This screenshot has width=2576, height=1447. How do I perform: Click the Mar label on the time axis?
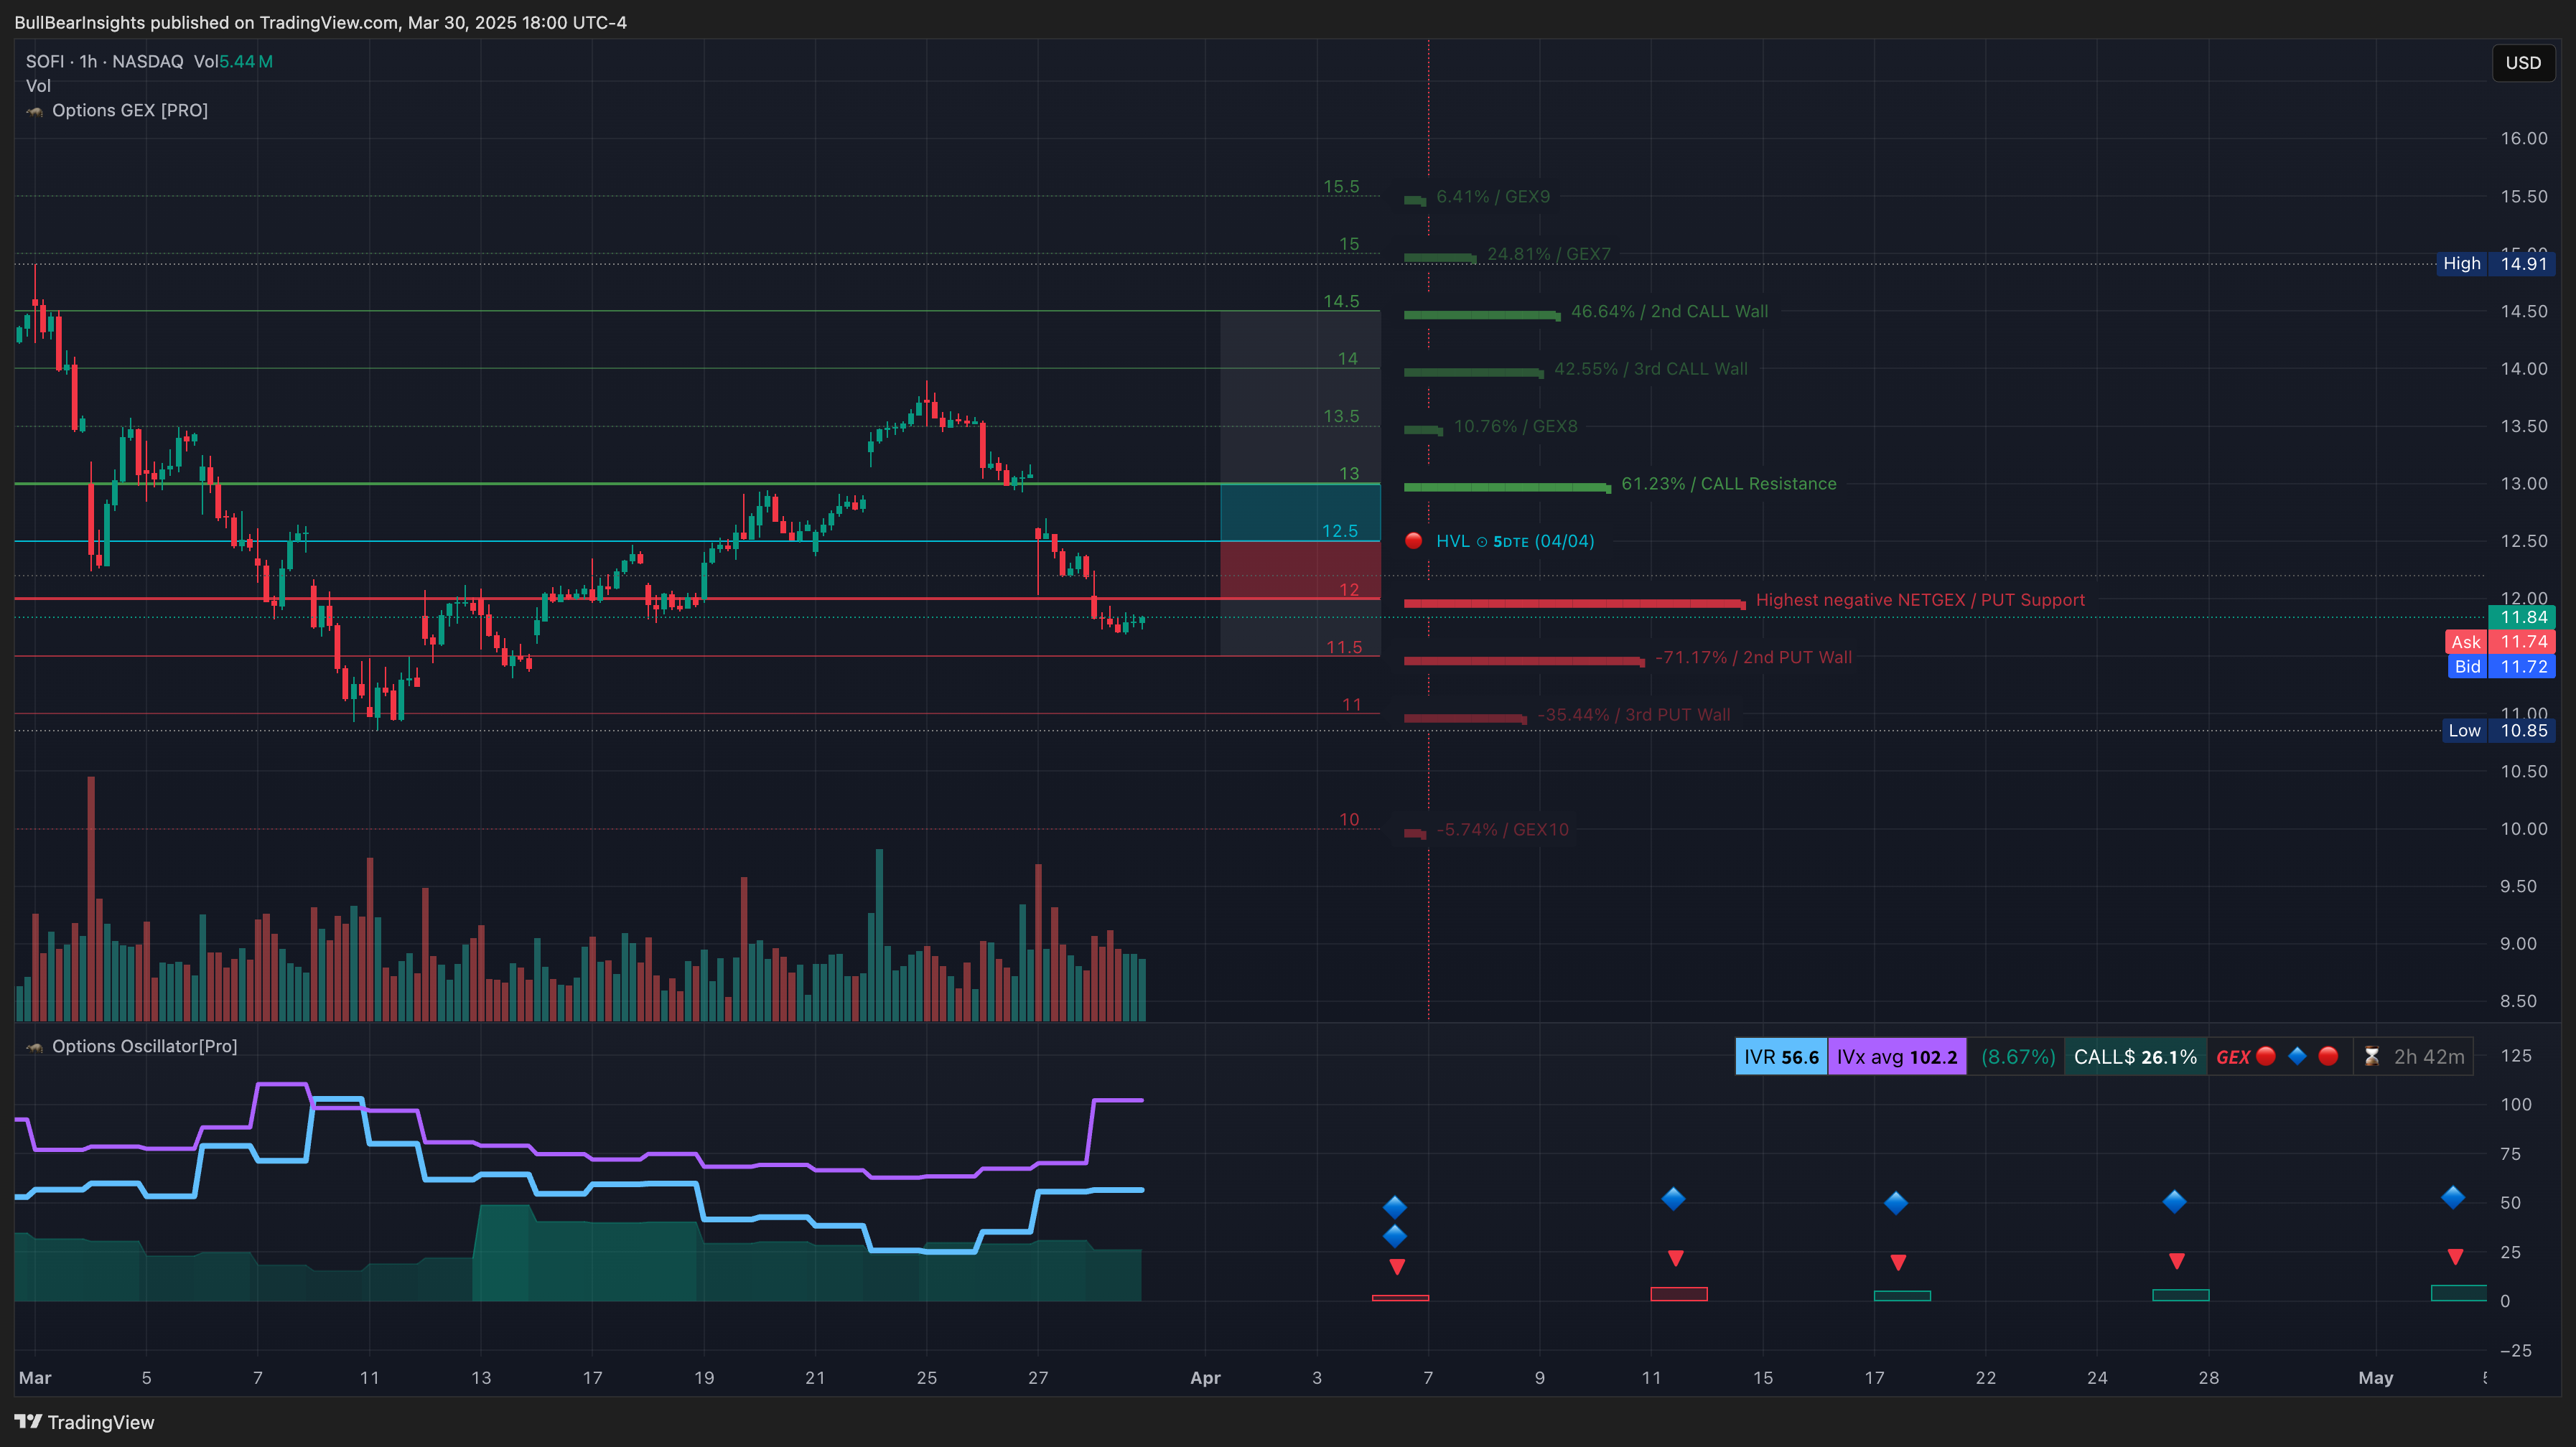(35, 1378)
